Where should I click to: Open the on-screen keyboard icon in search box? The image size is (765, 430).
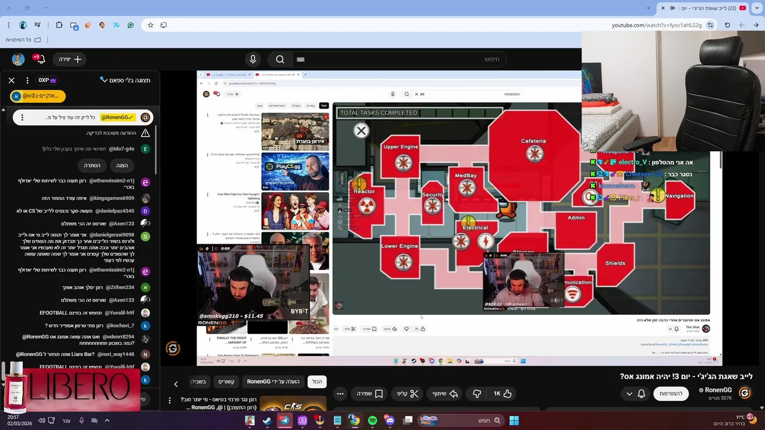click(301, 59)
